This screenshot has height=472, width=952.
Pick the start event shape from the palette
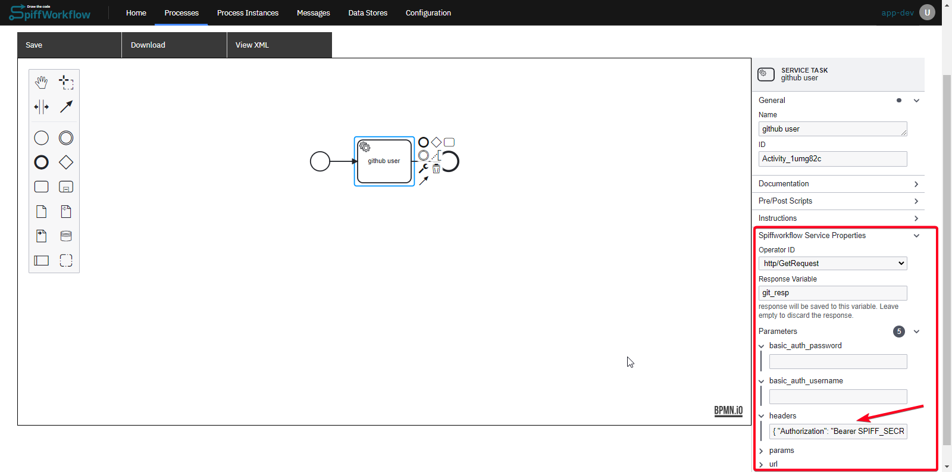41,138
